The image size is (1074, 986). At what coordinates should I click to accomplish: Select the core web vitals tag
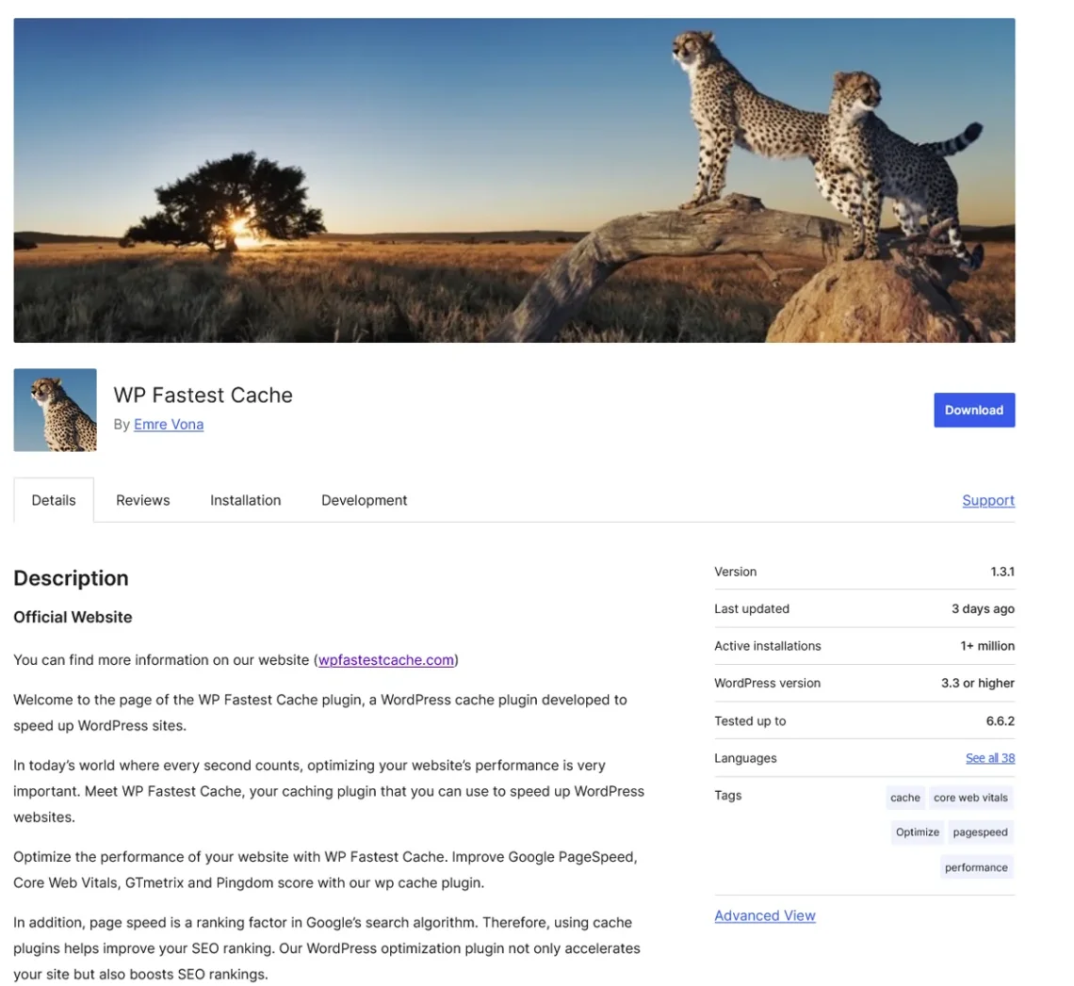970,797
